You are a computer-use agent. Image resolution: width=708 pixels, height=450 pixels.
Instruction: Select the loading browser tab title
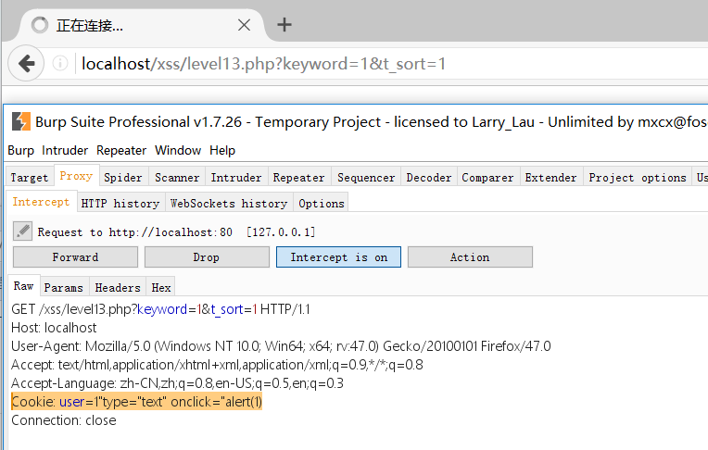click(x=89, y=26)
